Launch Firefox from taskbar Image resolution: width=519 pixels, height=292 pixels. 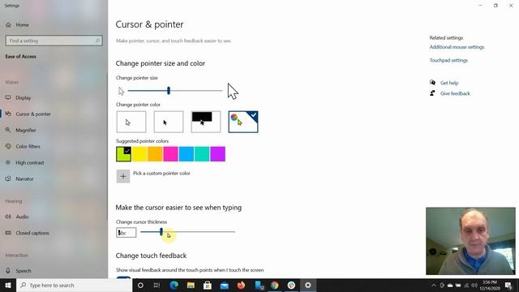[241, 285]
